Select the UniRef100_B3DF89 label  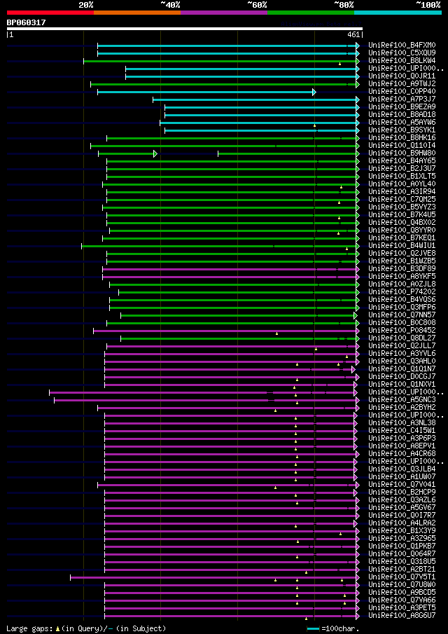tap(402, 268)
